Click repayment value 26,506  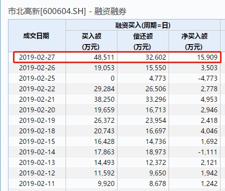(155, 89)
